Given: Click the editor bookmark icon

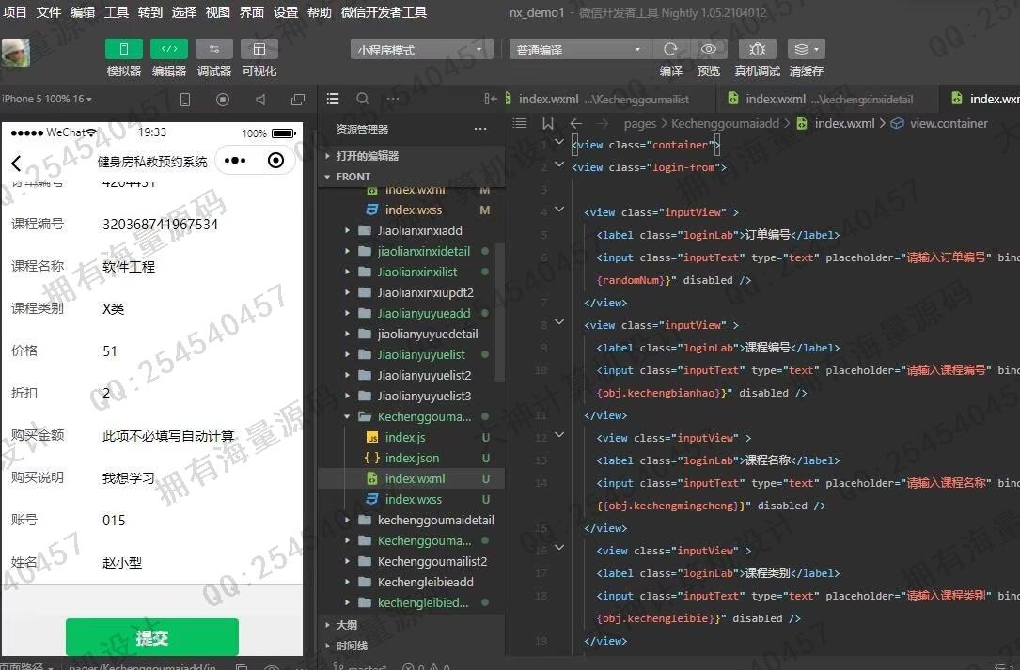Looking at the screenshot, I should [548, 123].
